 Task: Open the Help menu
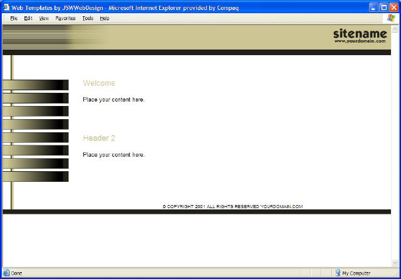(x=105, y=19)
